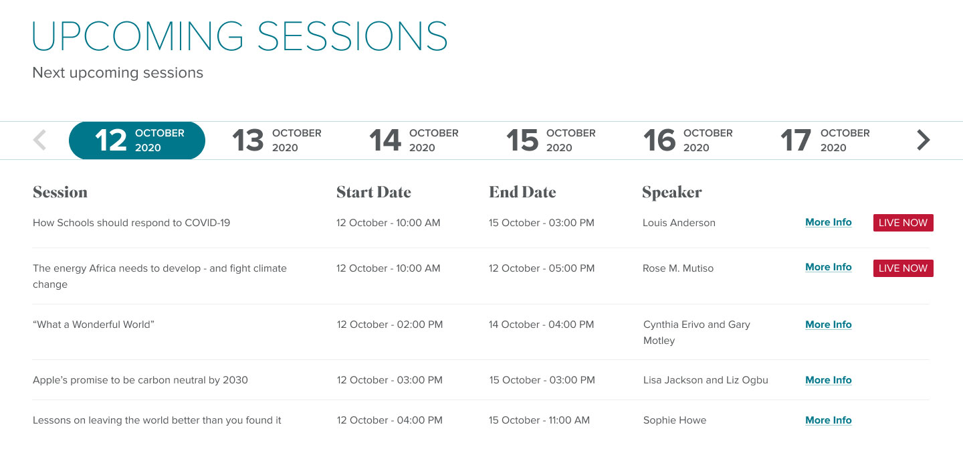Select the session title How Schools should respond to COVID-19
The height and width of the screenshot is (457, 963).
(131, 223)
